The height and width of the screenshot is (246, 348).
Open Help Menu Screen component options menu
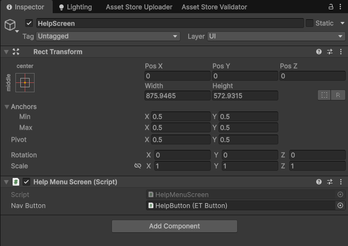click(340, 182)
